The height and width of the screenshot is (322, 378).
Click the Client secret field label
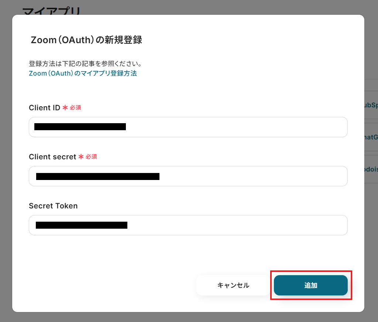coord(52,157)
